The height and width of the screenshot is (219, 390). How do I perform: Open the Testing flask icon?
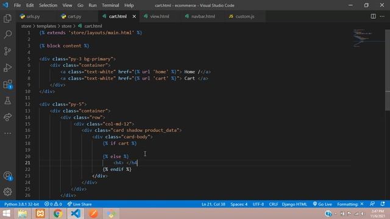click(8, 100)
